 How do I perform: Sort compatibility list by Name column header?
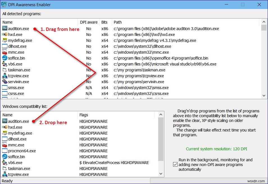39,115
